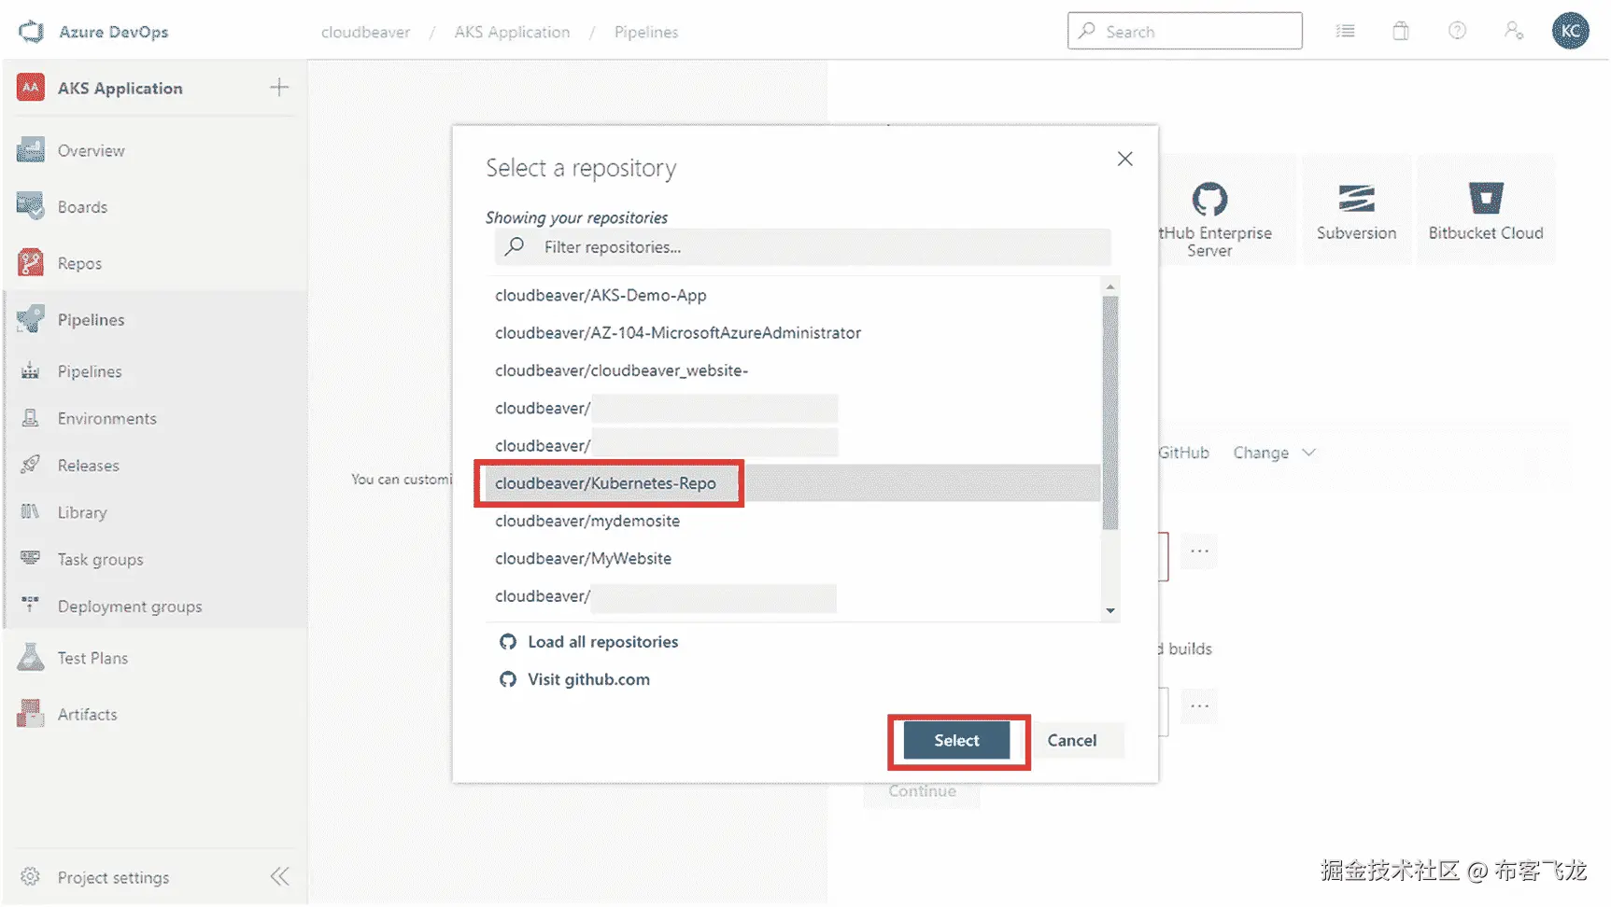The width and height of the screenshot is (1611, 907).
Task: Click the Task groups icon
Action: pyautogui.click(x=31, y=558)
